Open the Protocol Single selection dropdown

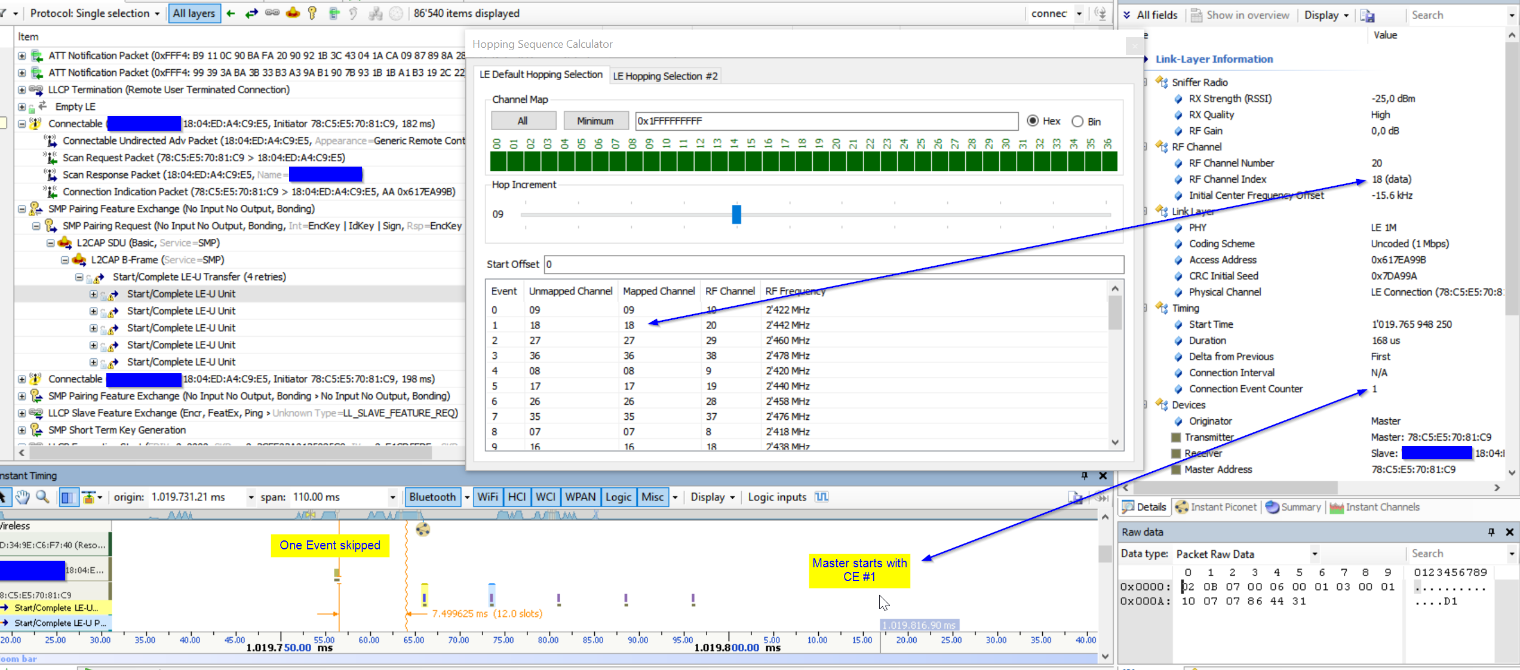coord(157,13)
